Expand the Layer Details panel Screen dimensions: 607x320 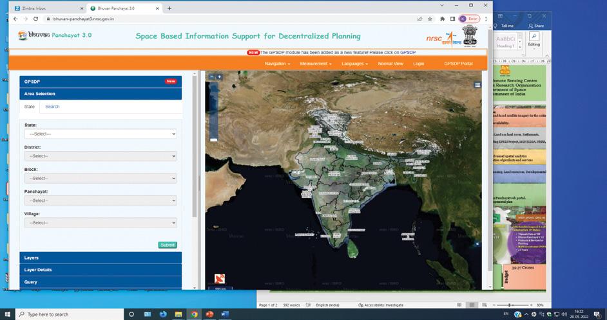[101, 270]
